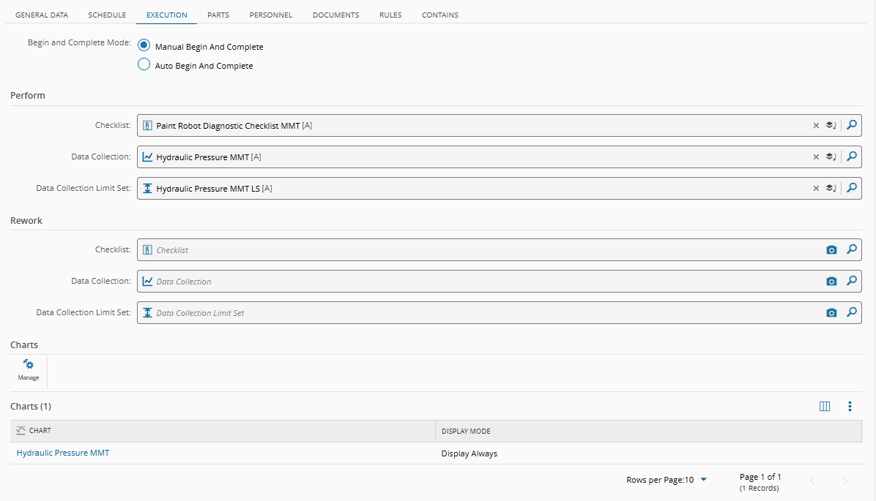Open the Personnel tab
Viewport: 876px width, 501px height.
coord(270,15)
